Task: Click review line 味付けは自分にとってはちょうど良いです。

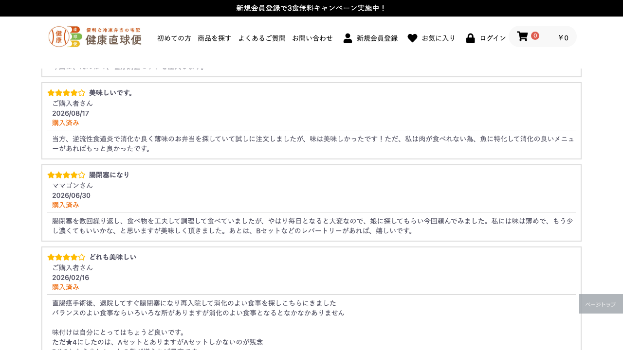Action: point(119,332)
